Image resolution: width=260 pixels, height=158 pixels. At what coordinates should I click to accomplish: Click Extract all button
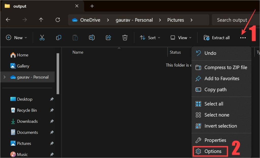(217, 38)
